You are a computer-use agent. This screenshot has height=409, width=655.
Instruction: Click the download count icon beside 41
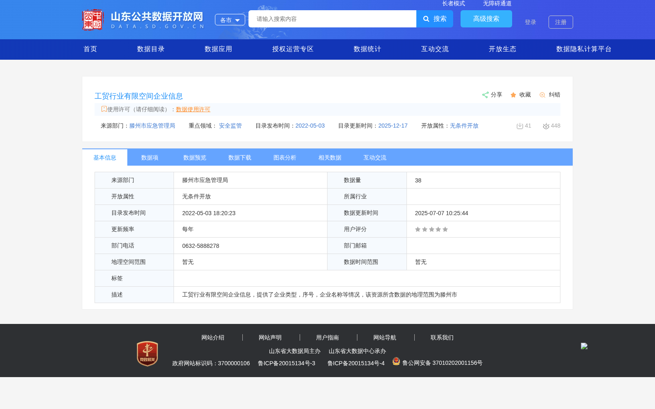coord(520,126)
